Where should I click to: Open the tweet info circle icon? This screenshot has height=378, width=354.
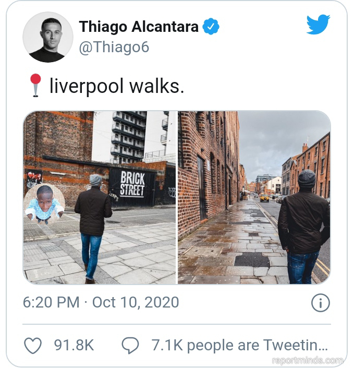(321, 303)
